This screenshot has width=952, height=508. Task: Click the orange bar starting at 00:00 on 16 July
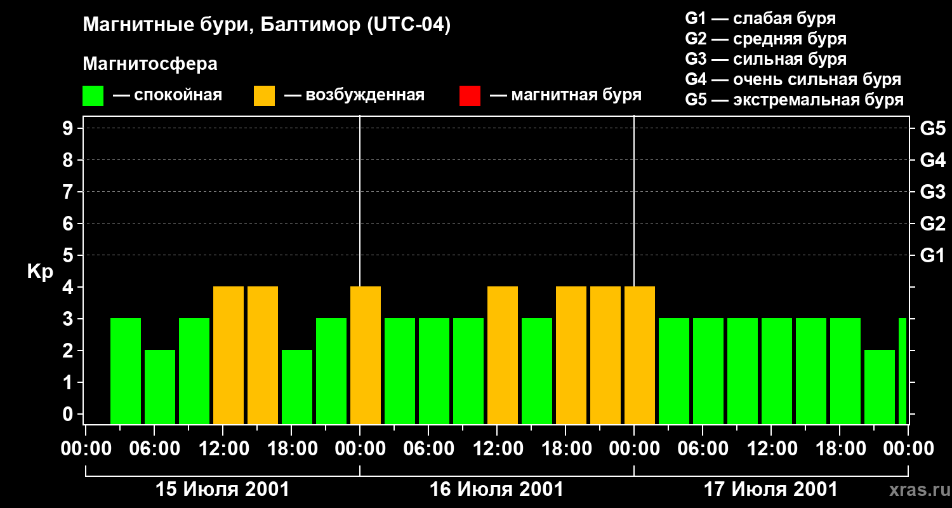click(366, 356)
